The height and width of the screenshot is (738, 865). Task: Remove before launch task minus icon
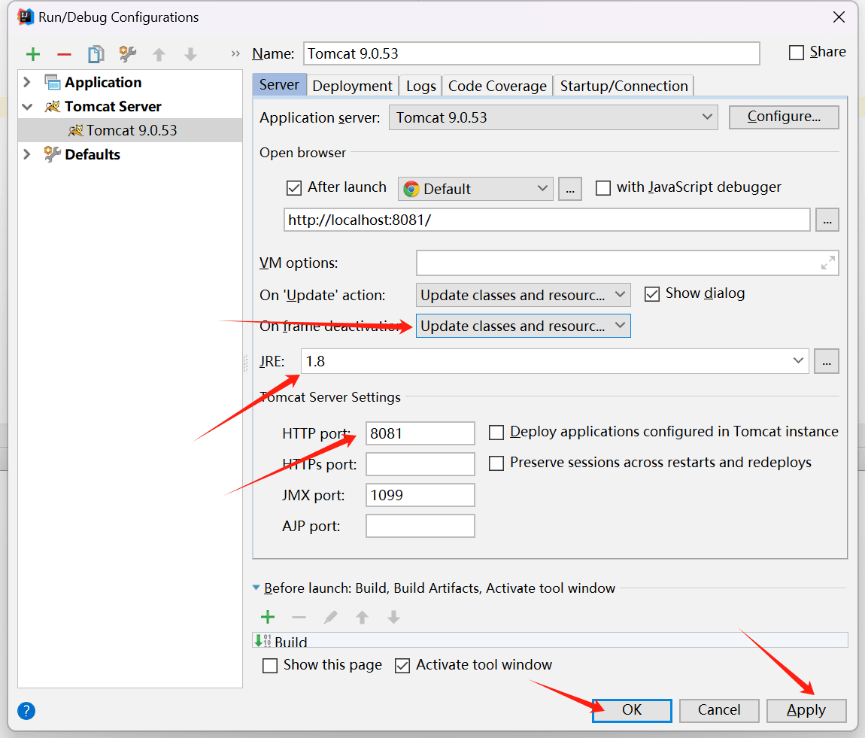pyautogui.click(x=299, y=617)
